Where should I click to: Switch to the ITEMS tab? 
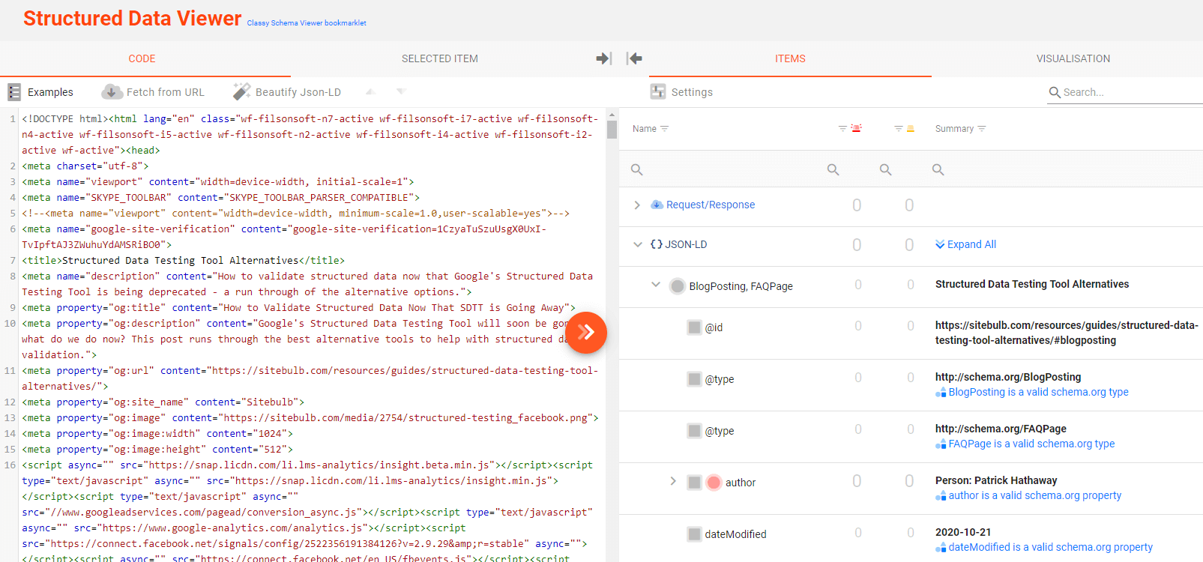(790, 58)
